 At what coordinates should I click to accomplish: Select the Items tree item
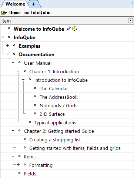30,157
